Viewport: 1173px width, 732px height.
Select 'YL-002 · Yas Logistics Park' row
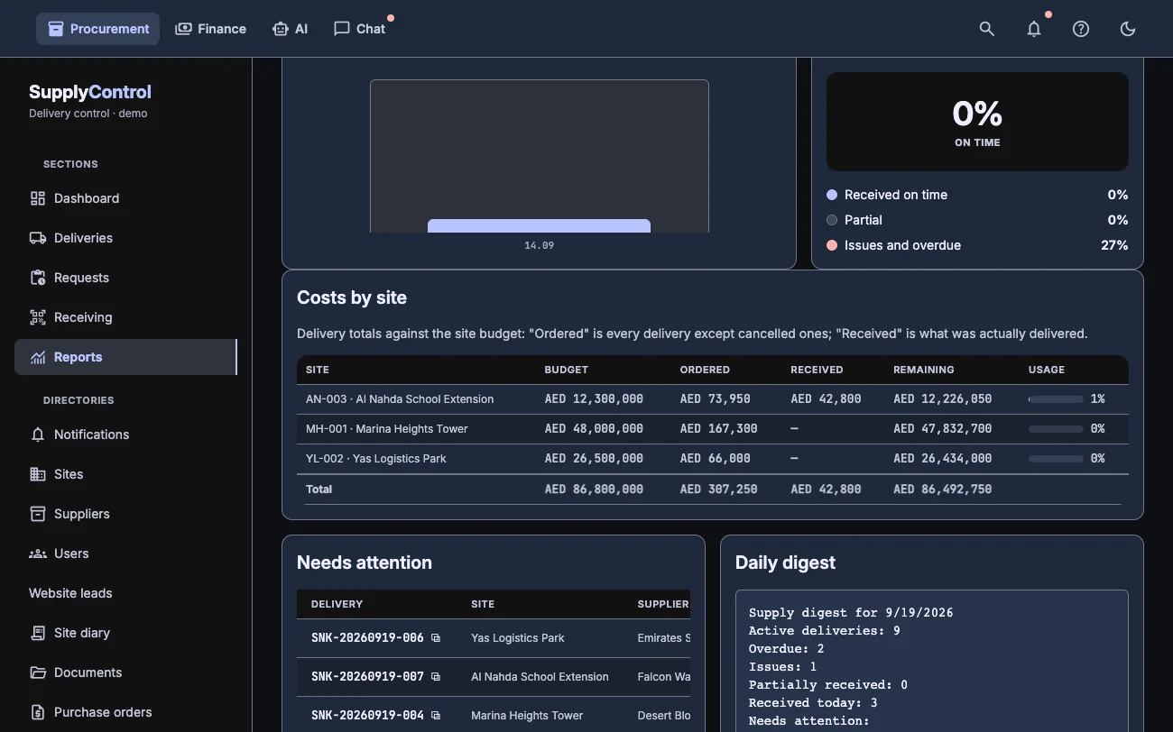tap(713, 459)
